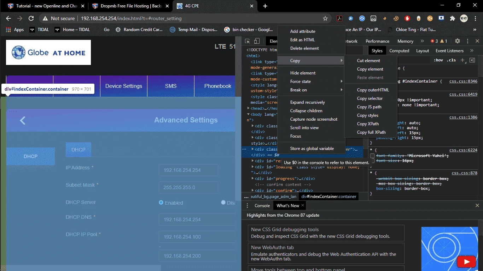Image resolution: width=483 pixels, height=271 pixels.
Task: Open DevTools customize three-dot menu
Action: click(x=467, y=41)
